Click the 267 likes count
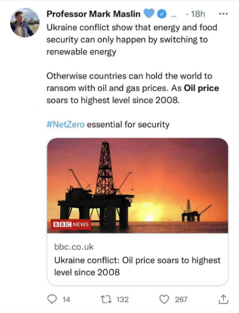Image resolution: width=239 pixels, height=313 pixels. pos(181,300)
